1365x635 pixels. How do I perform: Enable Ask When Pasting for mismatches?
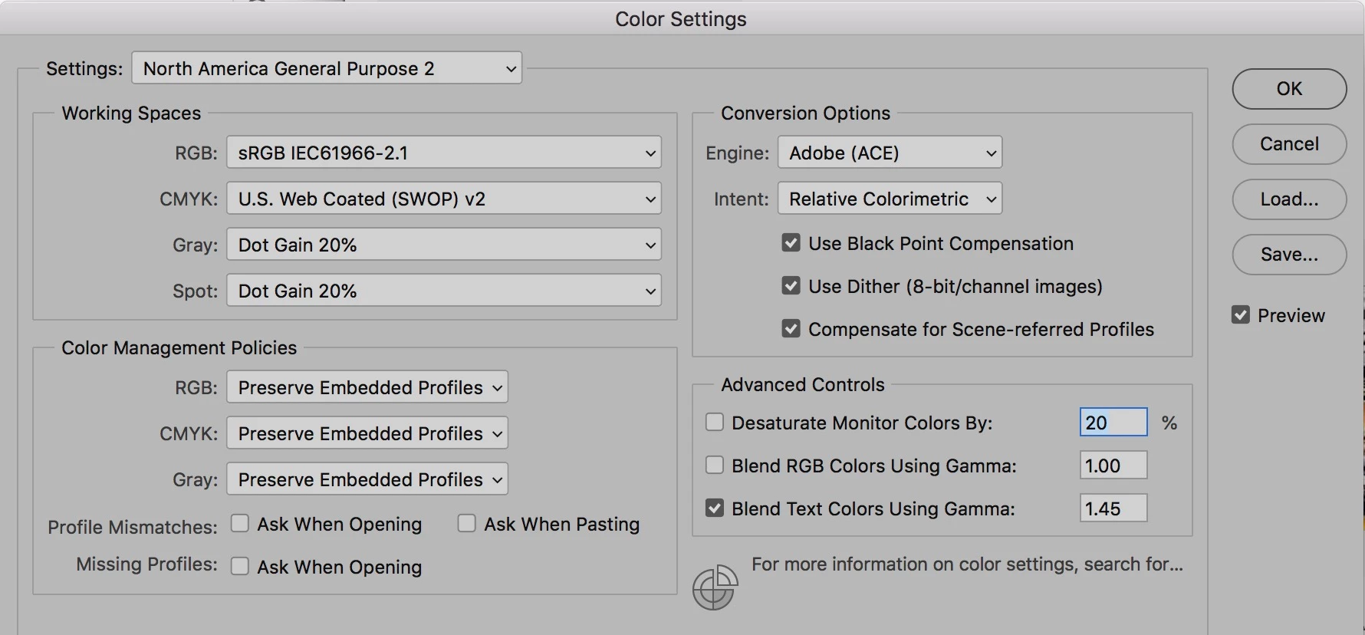click(466, 524)
